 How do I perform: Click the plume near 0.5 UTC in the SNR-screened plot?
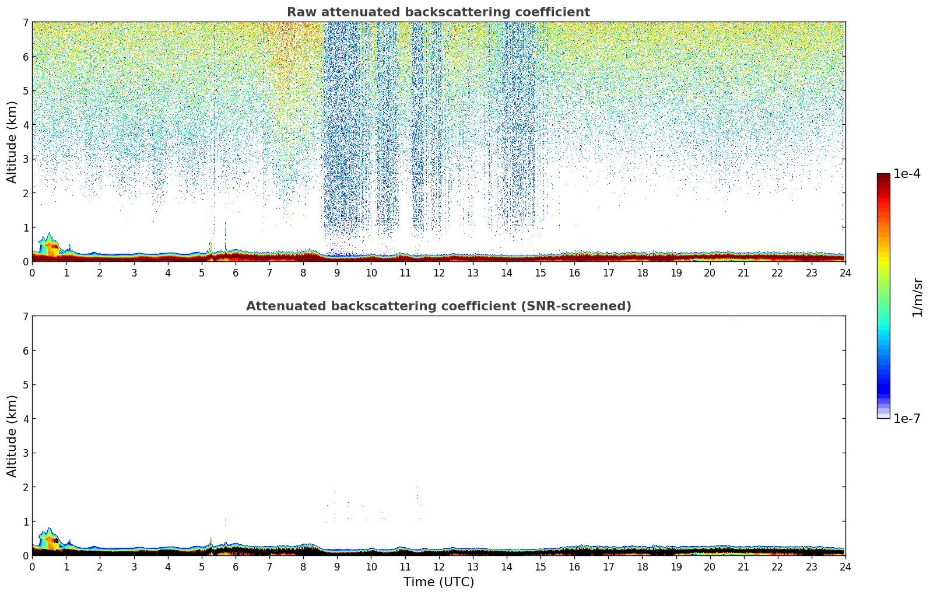pos(48,538)
